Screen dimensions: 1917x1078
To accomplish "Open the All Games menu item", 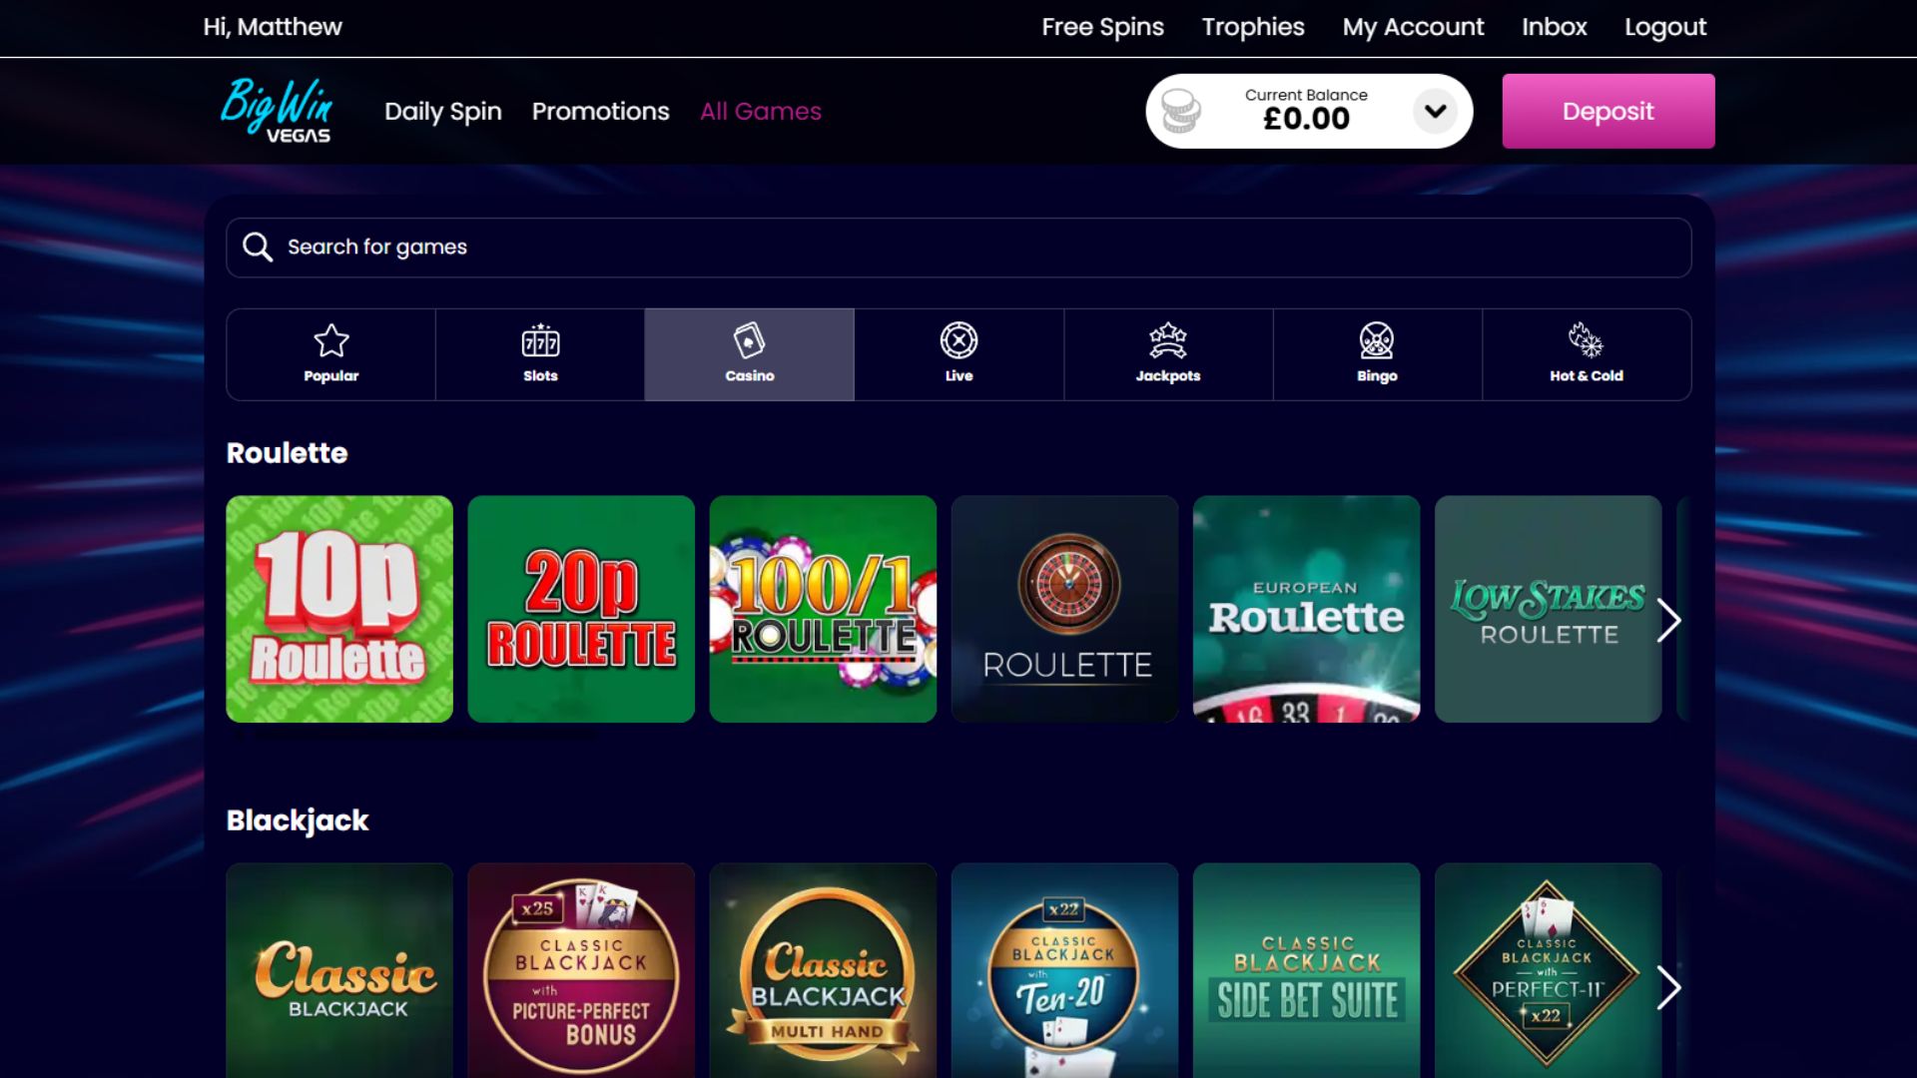I will point(761,111).
